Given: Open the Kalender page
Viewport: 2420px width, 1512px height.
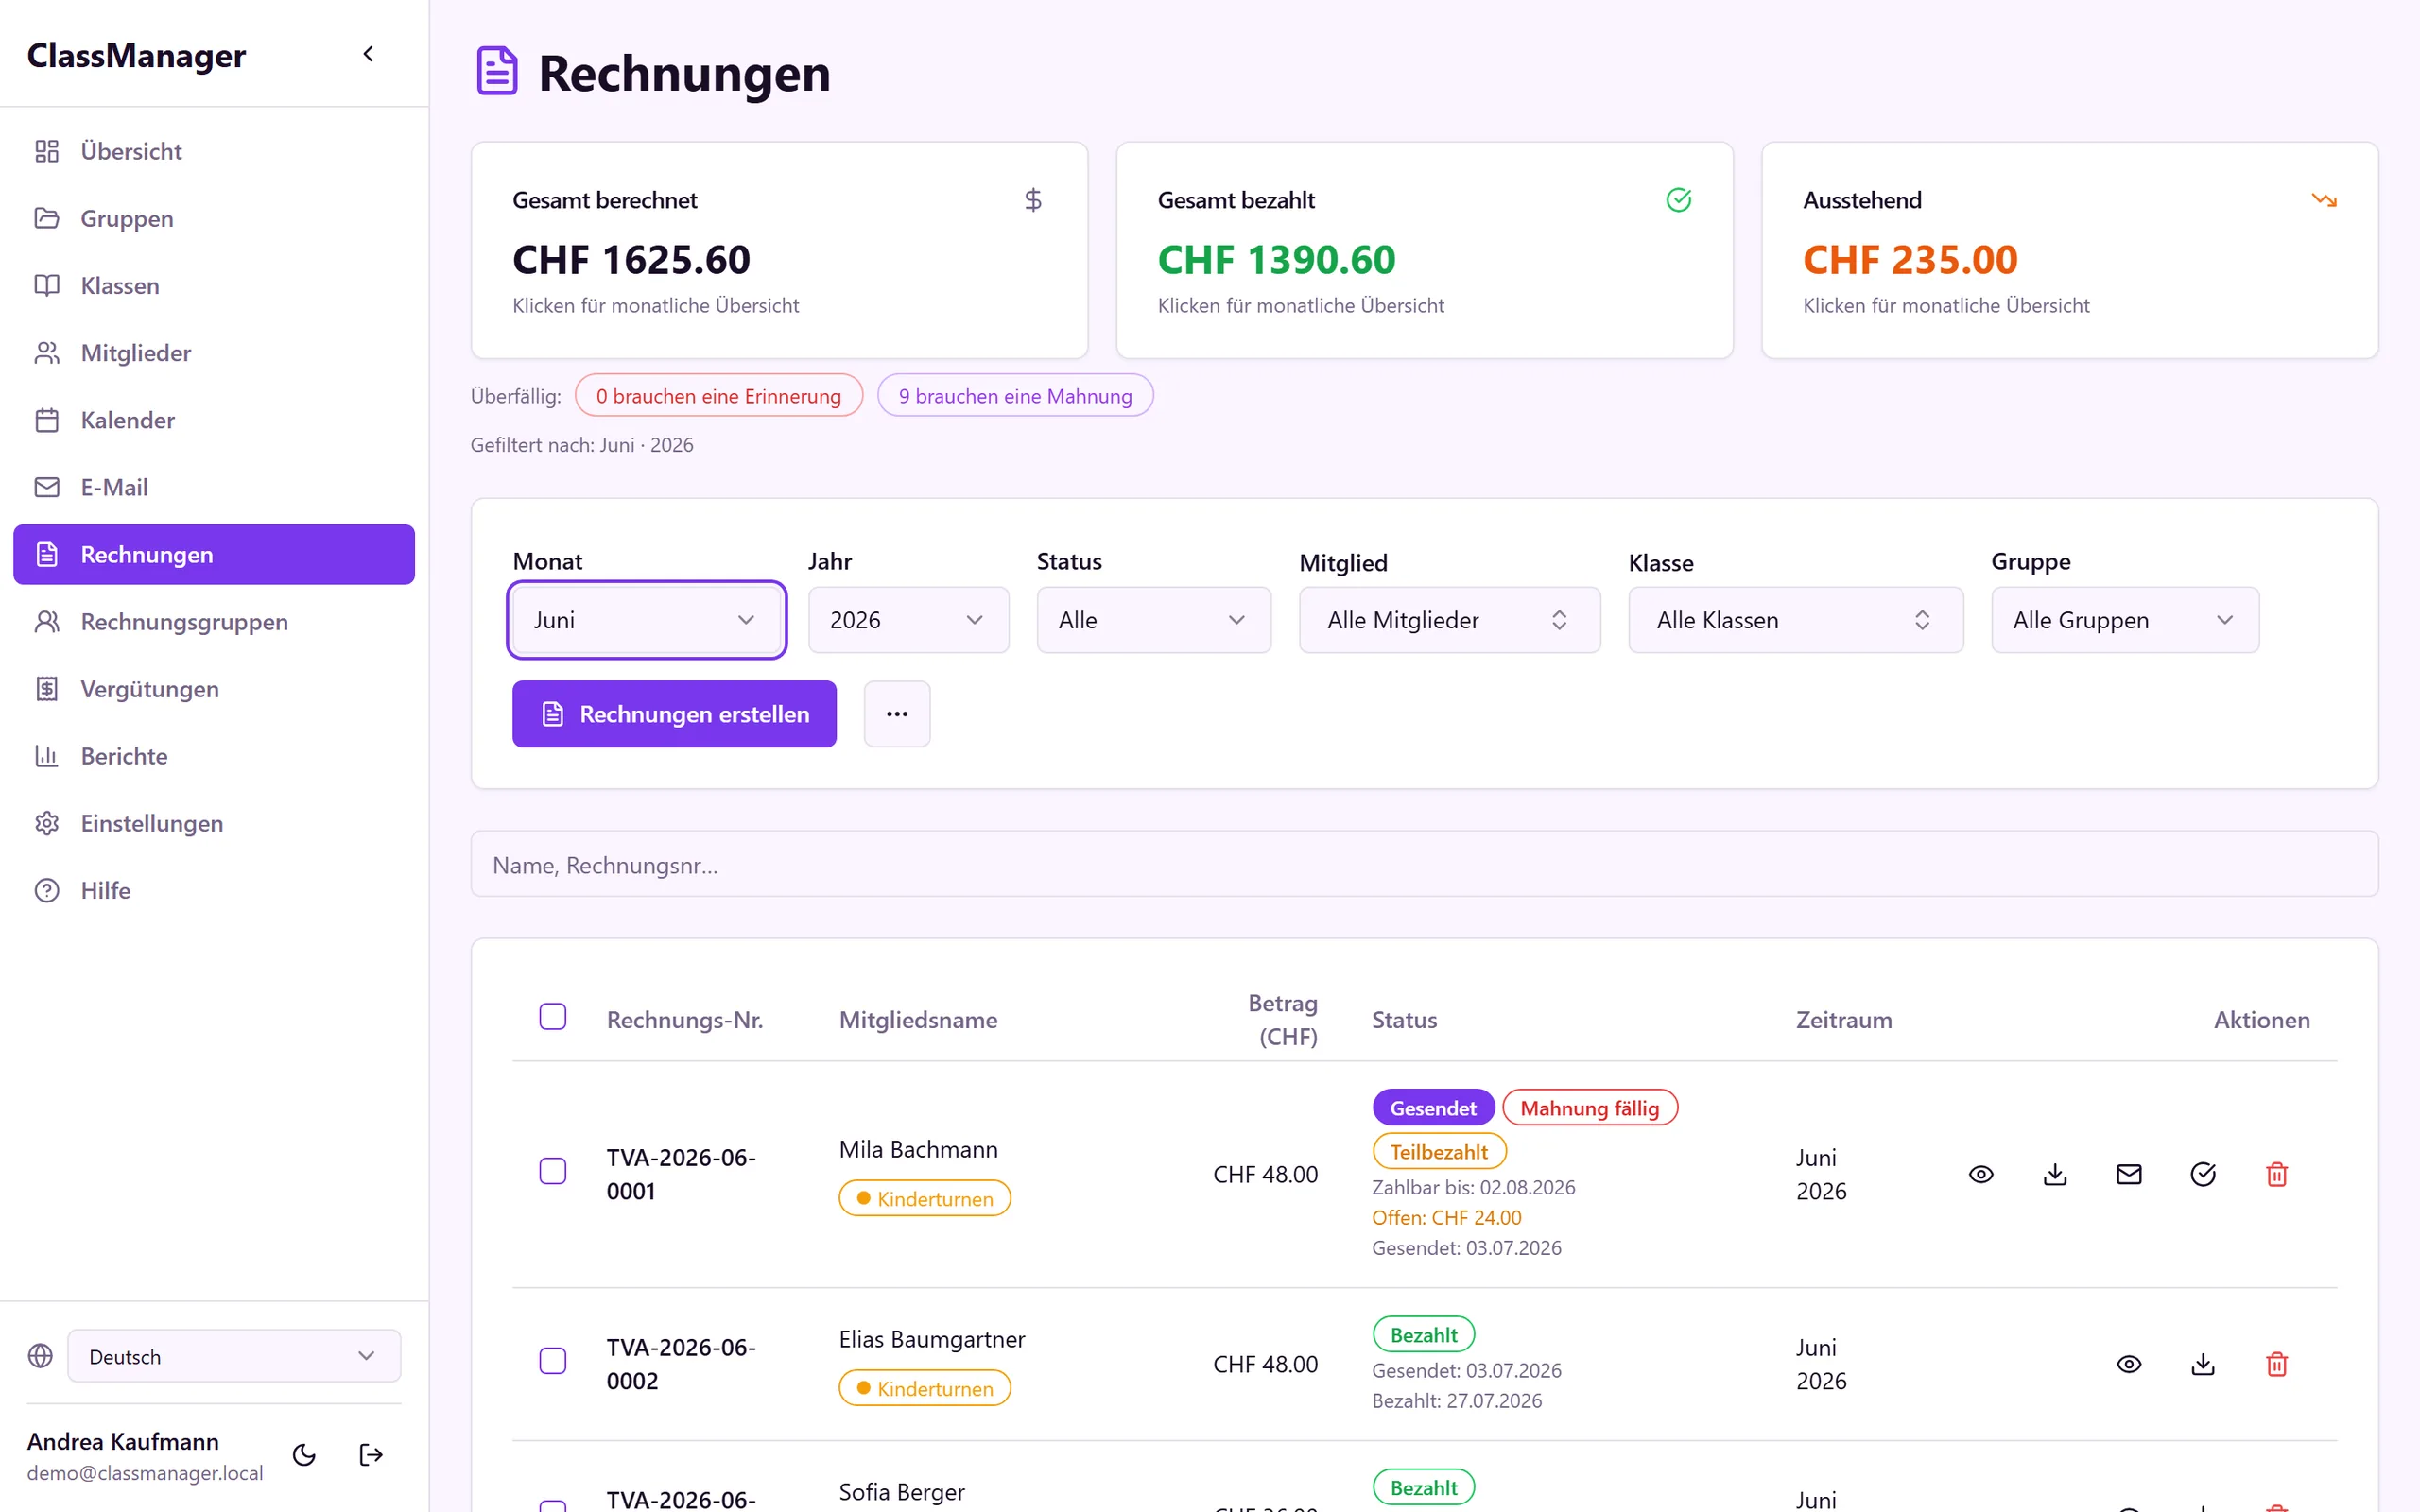Looking at the screenshot, I should 214,420.
